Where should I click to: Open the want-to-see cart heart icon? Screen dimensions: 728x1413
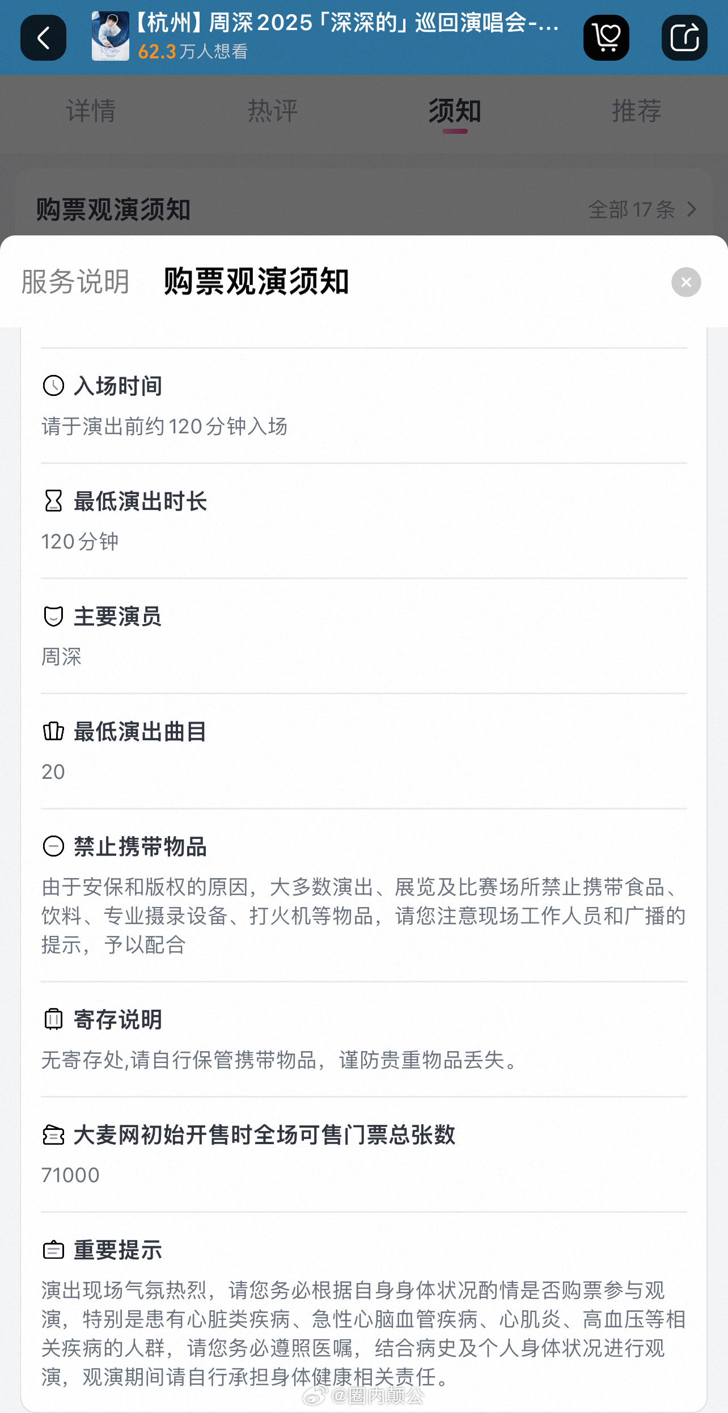606,37
